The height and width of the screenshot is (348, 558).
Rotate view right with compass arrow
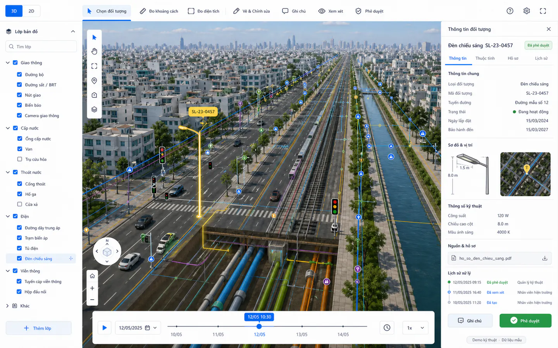[117, 251]
